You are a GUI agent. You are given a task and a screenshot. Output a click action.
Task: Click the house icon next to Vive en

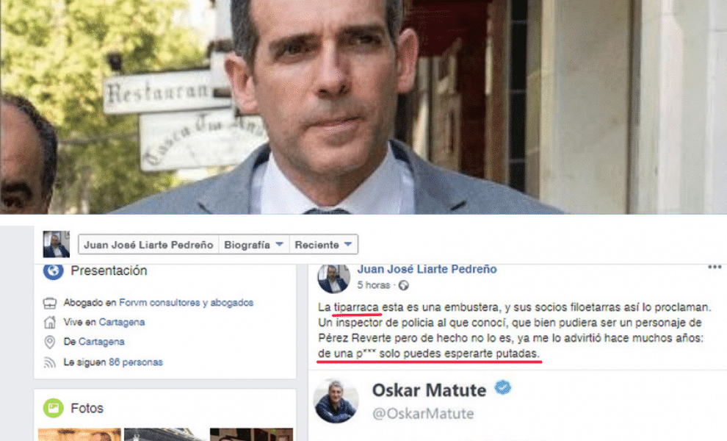pyautogui.click(x=50, y=322)
